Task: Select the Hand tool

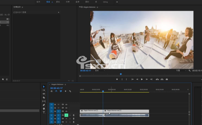Action: coord(44,109)
